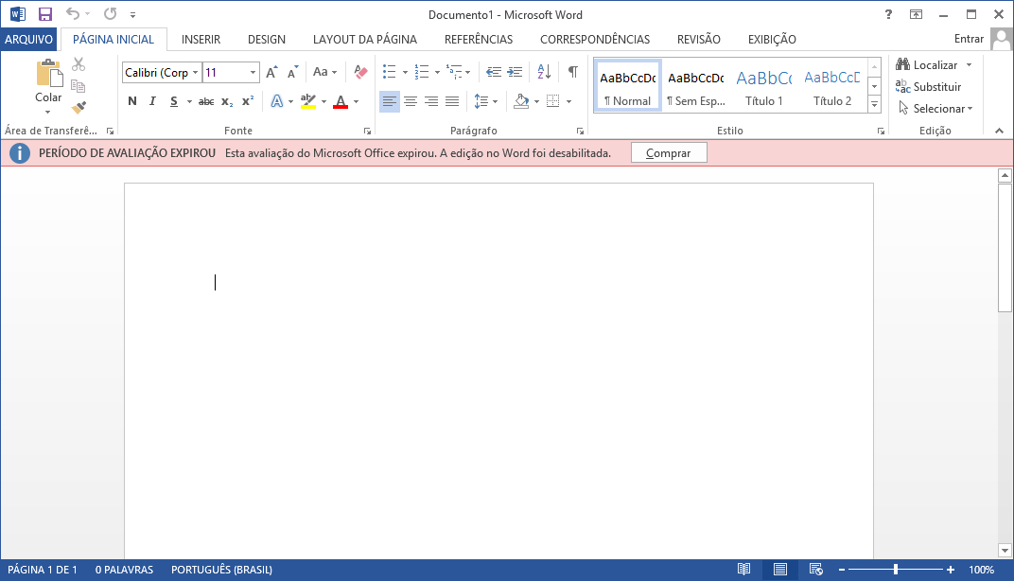Open ribbon display options icon
1014x581 pixels.
coord(916,14)
